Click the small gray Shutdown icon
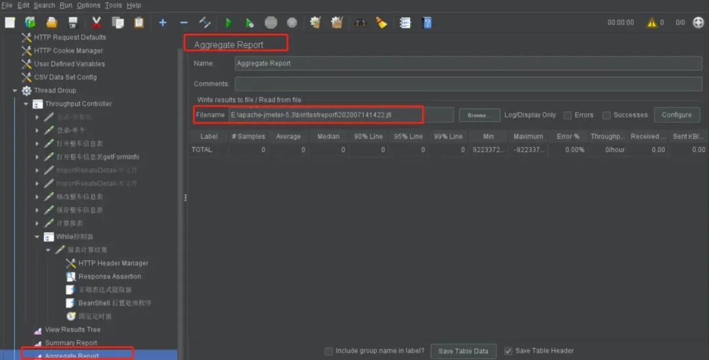 pyautogui.click(x=292, y=22)
